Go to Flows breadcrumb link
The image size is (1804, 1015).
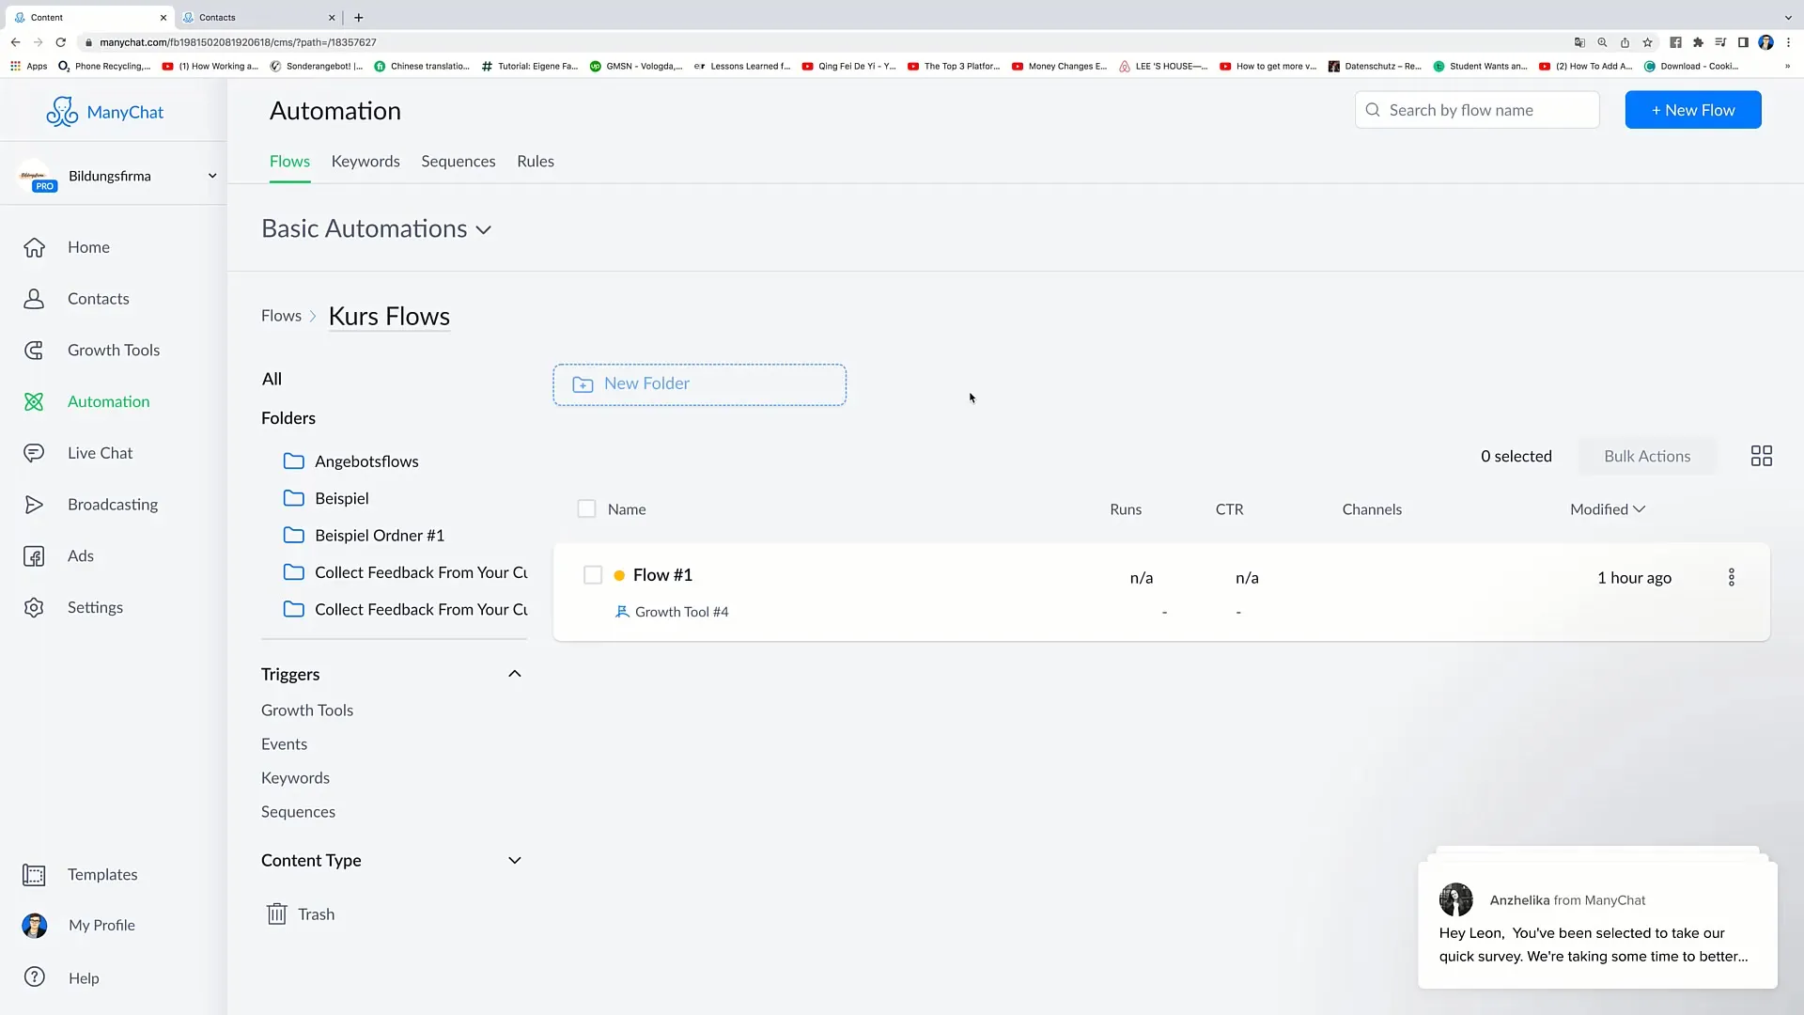(x=281, y=316)
